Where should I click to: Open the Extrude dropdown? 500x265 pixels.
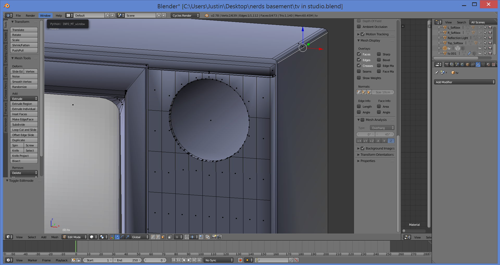[24, 99]
